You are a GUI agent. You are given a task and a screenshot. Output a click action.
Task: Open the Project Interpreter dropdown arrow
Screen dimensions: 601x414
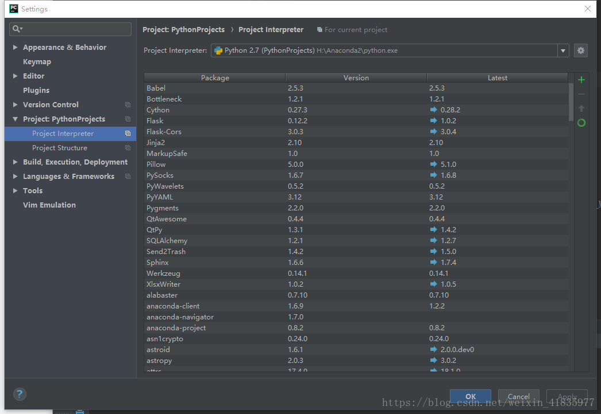pos(563,50)
